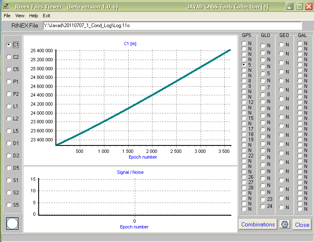
Task: Select GPS satellite 28
Action: click(244, 188)
